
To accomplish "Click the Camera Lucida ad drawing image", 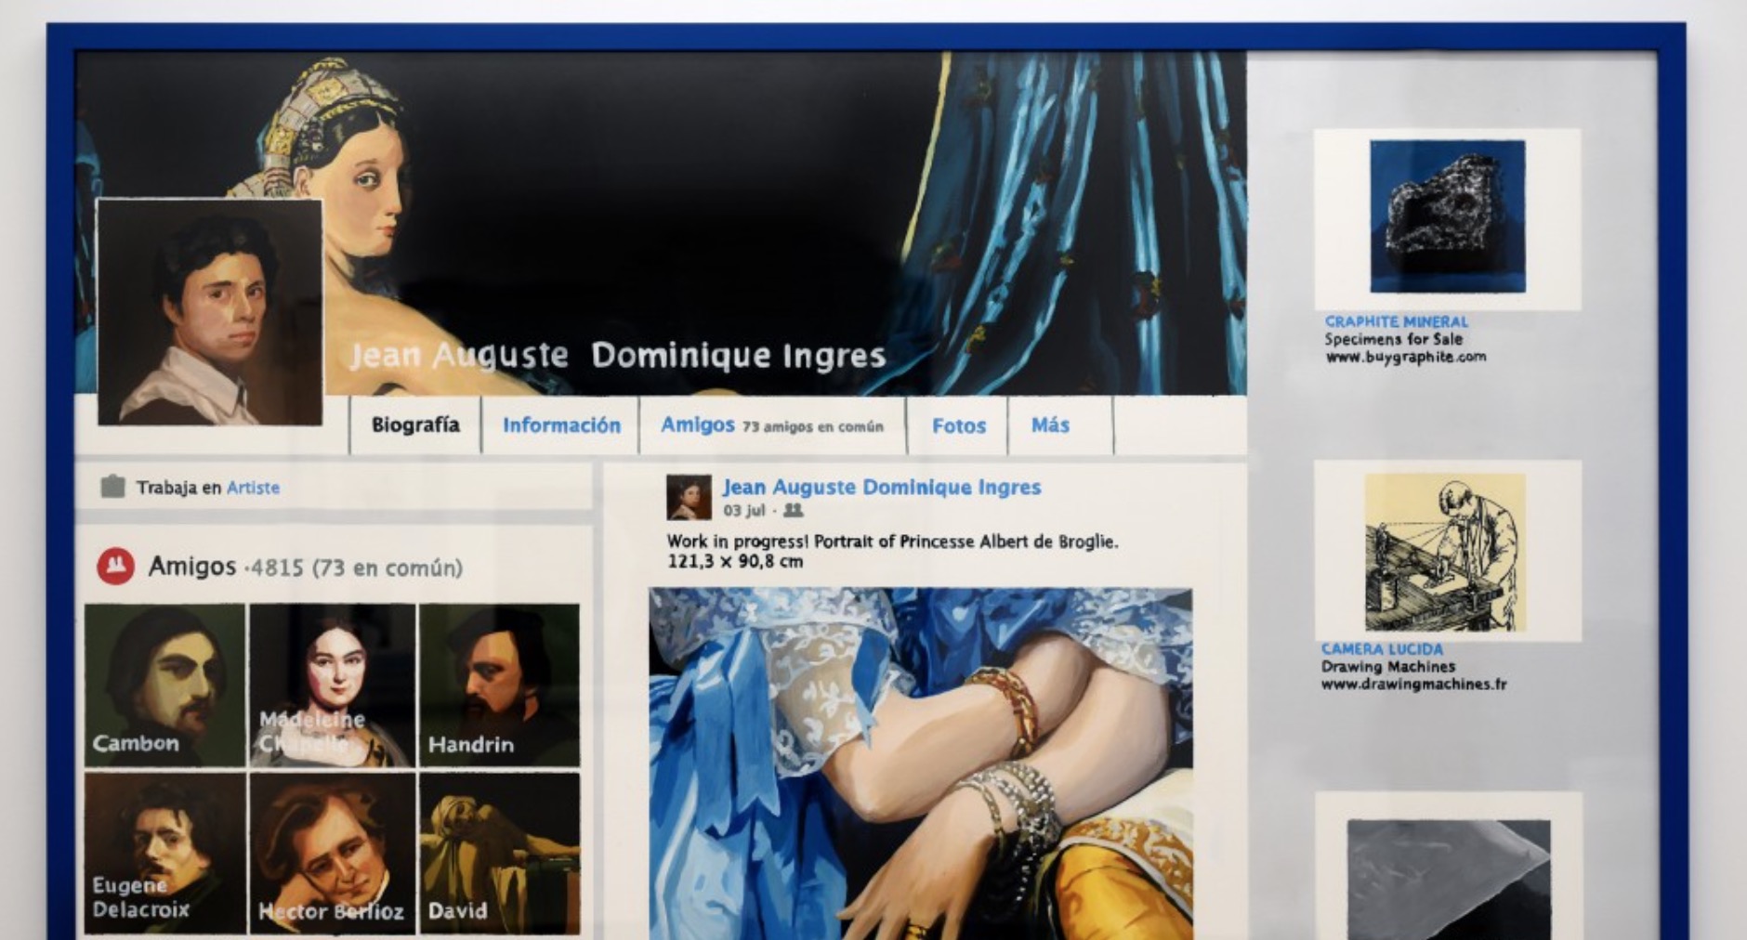I will coord(1445,553).
